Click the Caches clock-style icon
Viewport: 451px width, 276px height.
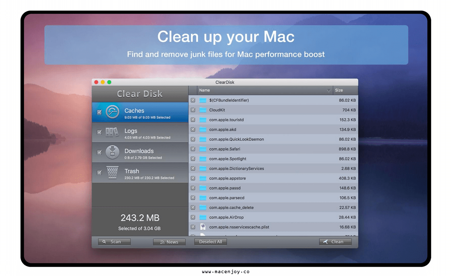tap(112, 112)
